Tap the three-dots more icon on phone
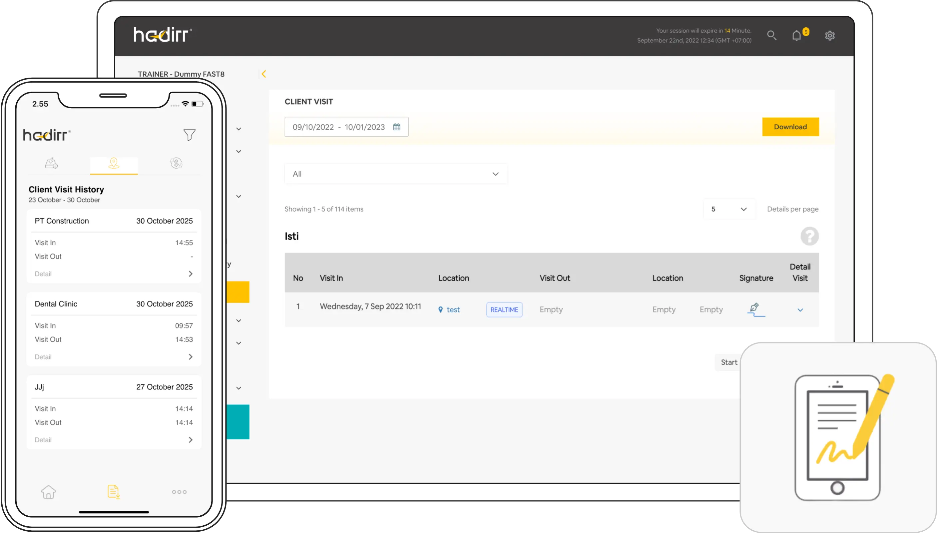This screenshot has width=938, height=533. pos(179,492)
